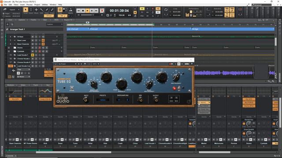The image size is (282, 158).
Task: Open the Insert menu
Action: point(22,5)
